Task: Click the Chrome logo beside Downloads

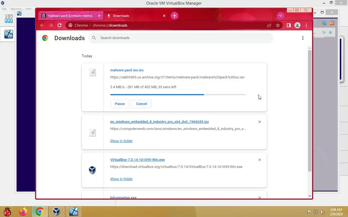Action: pos(45,38)
